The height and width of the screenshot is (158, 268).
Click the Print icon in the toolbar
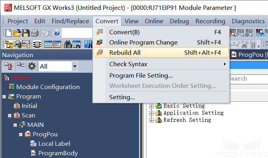[34, 33]
